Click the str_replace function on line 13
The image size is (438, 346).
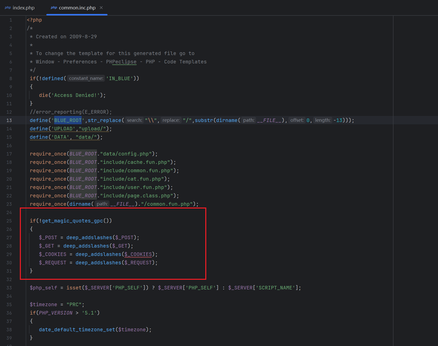pos(105,120)
